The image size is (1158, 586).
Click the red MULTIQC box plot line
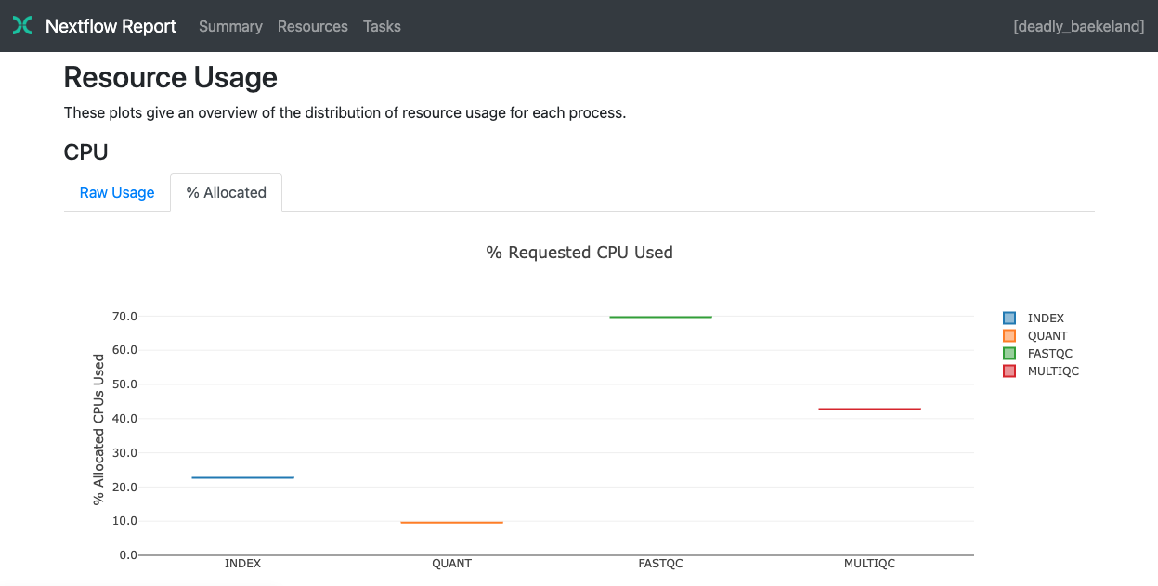point(869,409)
